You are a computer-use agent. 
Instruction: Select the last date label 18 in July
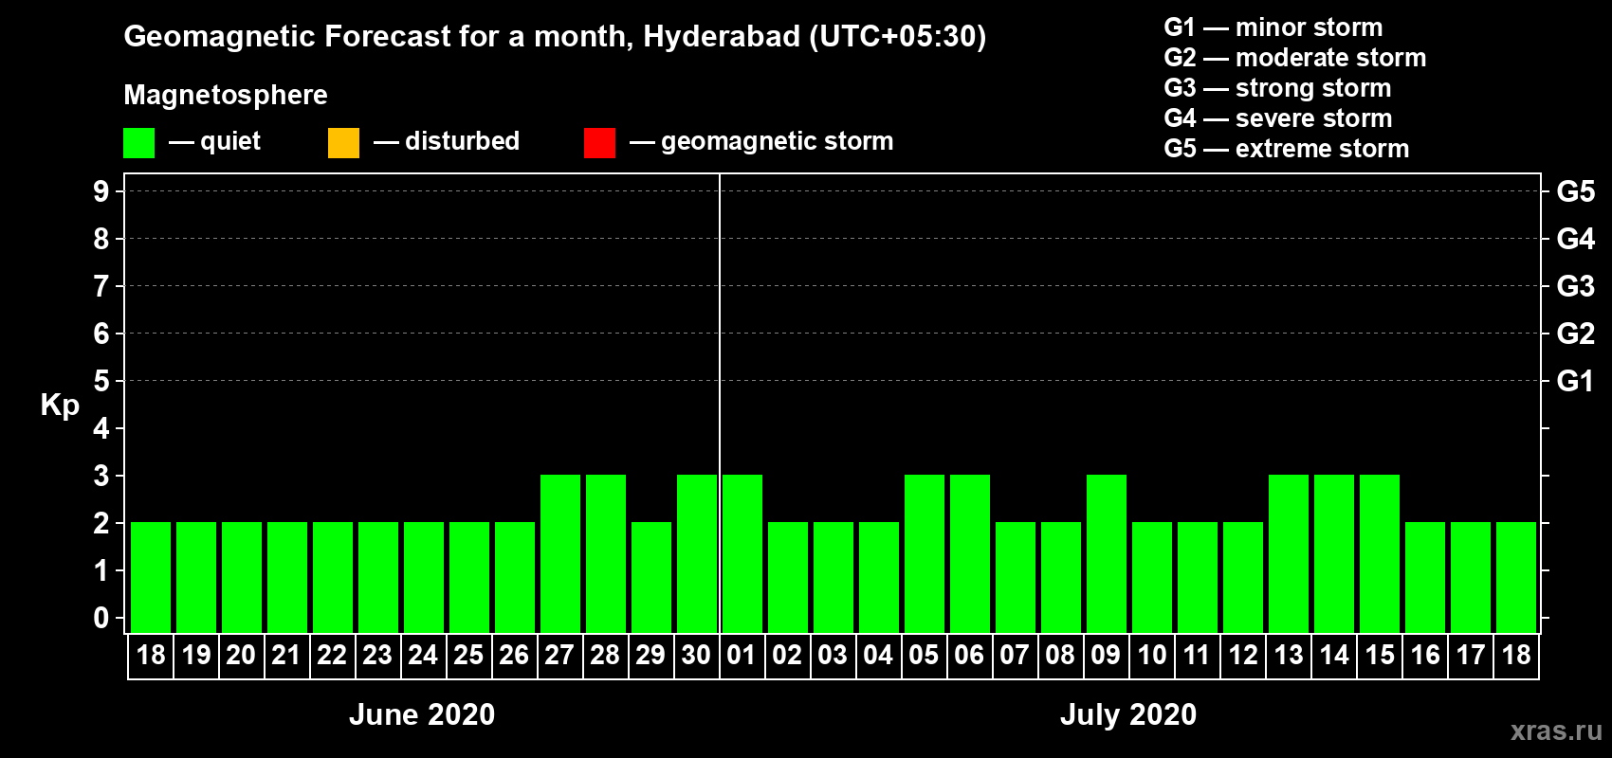pyautogui.click(x=1516, y=655)
